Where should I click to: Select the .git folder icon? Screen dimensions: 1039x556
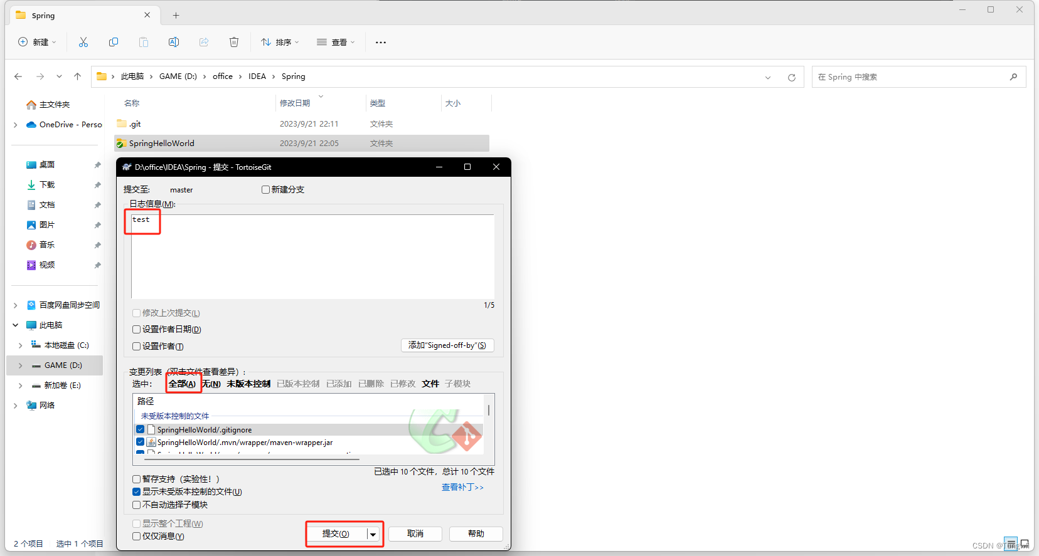point(122,123)
